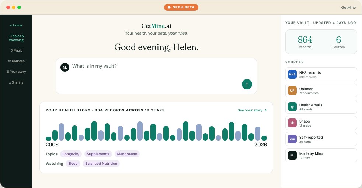Image resolution: width=362 pixels, height=188 pixels.
Task: Follow the See your story link
Action: (x=252, y=110)
